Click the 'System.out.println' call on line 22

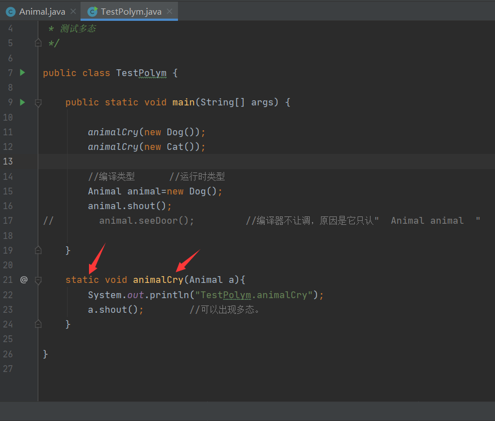139,295
